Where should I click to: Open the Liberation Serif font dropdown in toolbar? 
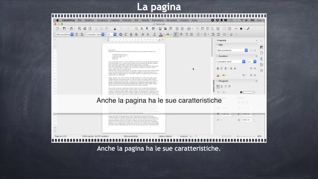click(103, 34)
